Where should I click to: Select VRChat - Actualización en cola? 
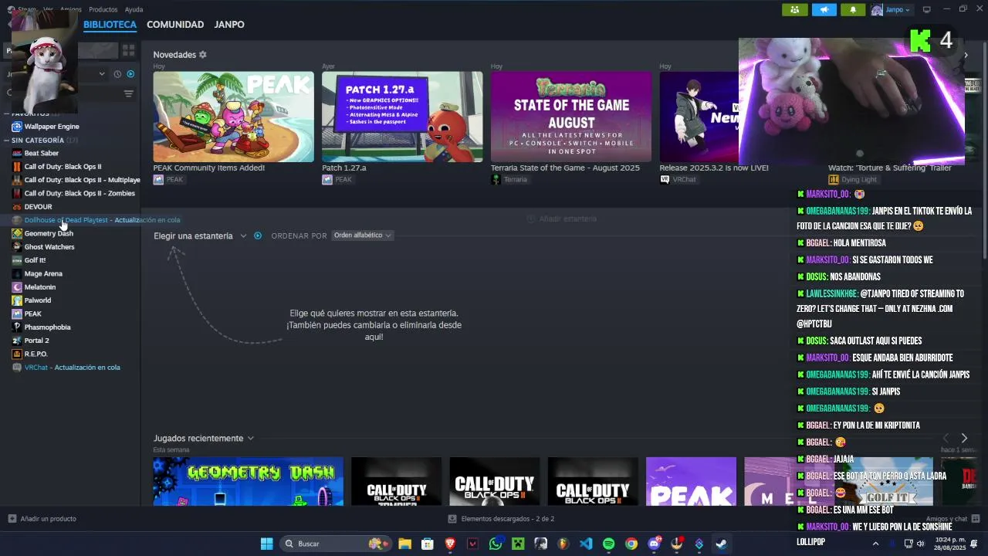point(72,368)
